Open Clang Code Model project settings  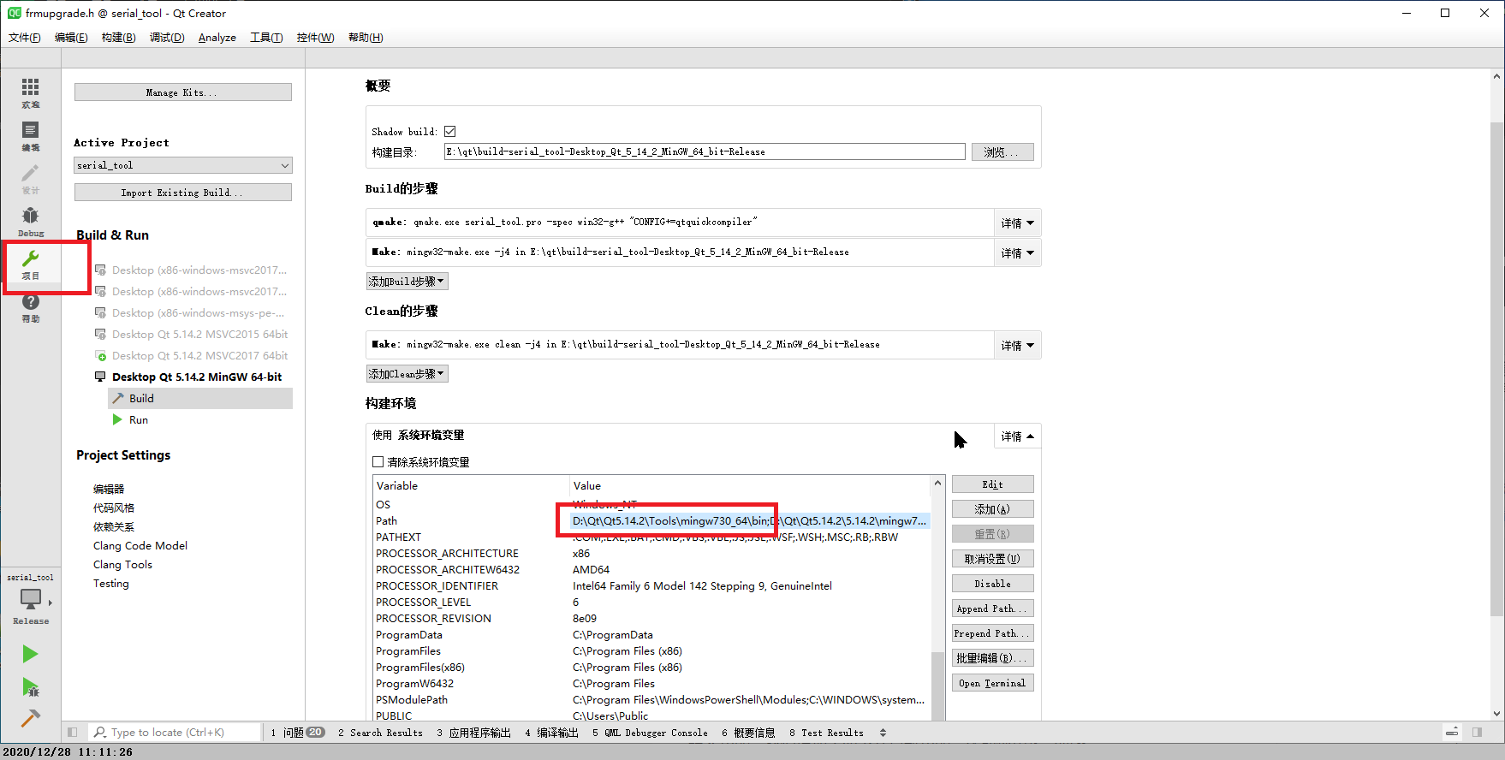[x=140, y=545]
